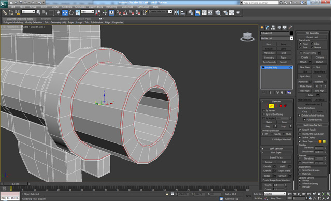Expand the Soft Selection rollout

(277, 149)
